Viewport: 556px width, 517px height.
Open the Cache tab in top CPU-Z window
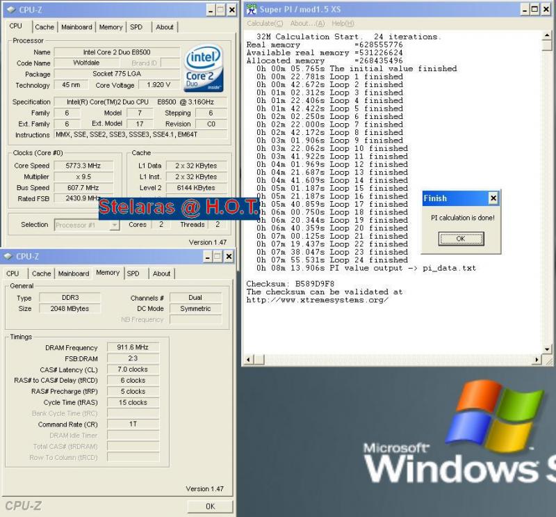click(x=44, y=27)
